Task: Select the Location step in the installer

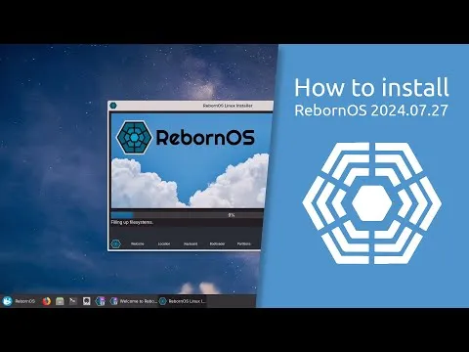Action: (164, 243)
